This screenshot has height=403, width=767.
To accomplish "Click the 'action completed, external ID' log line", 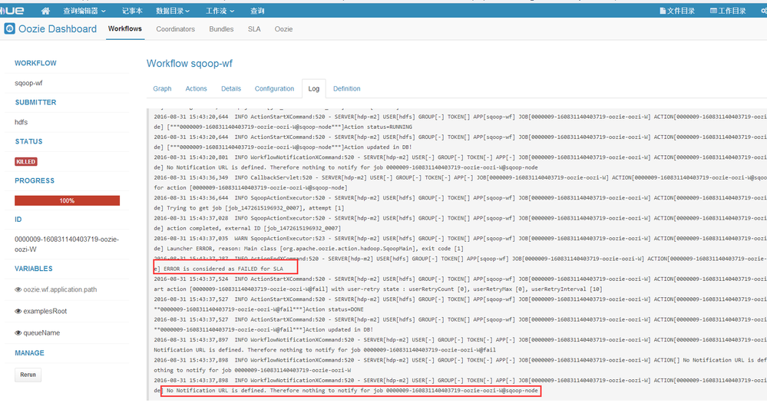I will pos(247,229).
